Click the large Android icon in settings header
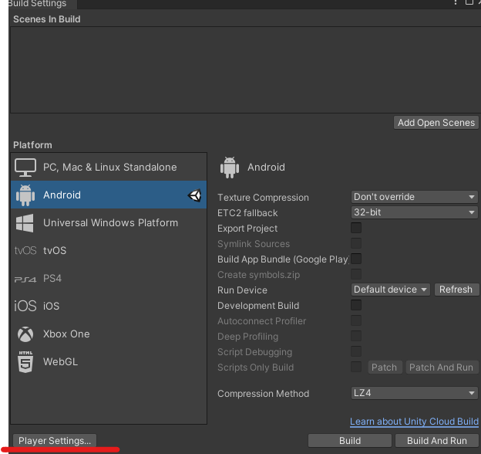Image resolution: width=481 pixels, height=454 pixels. click(x=230, y=168)
